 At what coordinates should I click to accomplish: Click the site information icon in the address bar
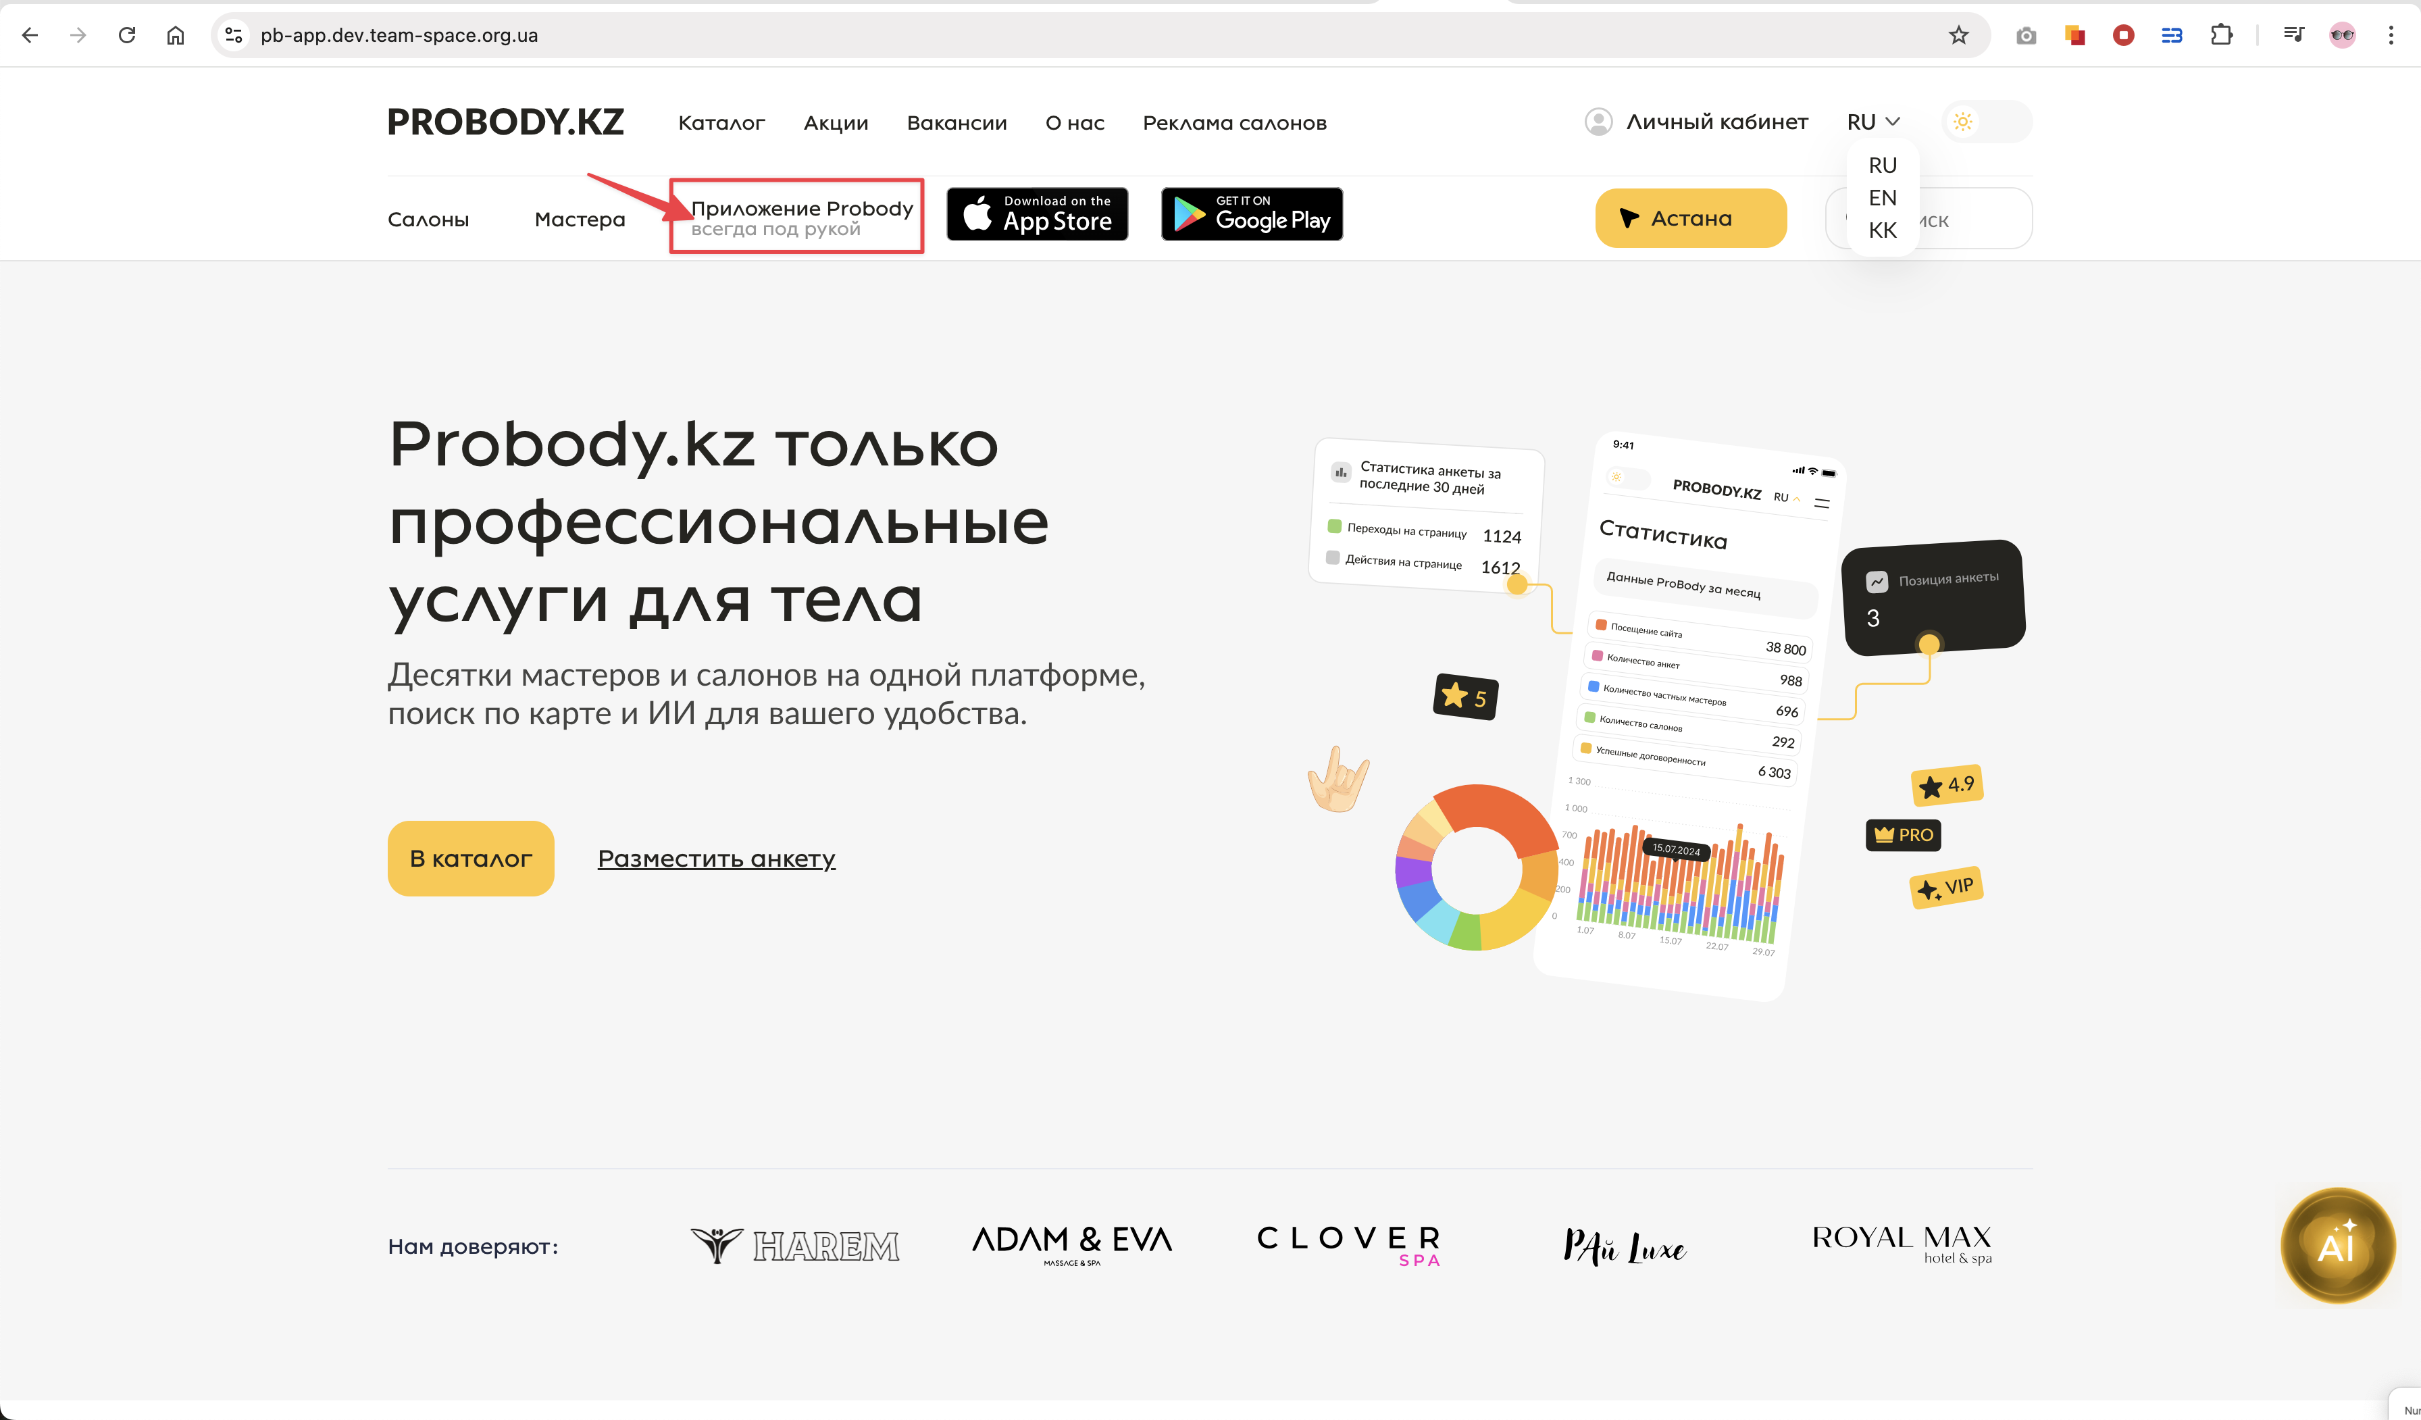[x=234, y=36]
